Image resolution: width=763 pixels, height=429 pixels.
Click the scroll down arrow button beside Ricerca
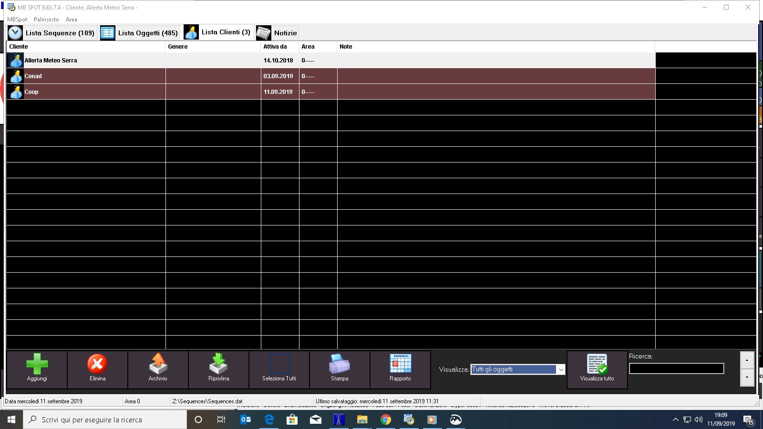tap(747, 378)
